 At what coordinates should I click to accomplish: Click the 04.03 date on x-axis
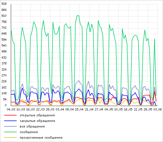(11, 109)
